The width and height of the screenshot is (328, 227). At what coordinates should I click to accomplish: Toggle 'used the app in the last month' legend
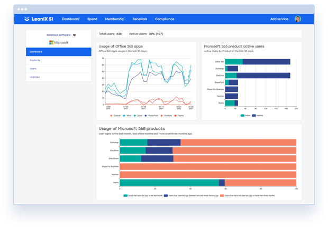[x=143, y=196]
